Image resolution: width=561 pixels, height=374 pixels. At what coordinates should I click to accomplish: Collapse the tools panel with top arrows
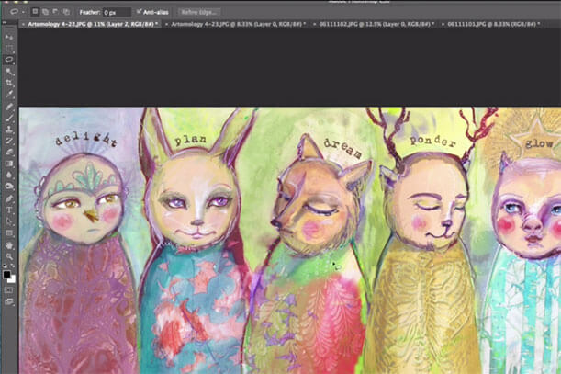click(5, 23)
